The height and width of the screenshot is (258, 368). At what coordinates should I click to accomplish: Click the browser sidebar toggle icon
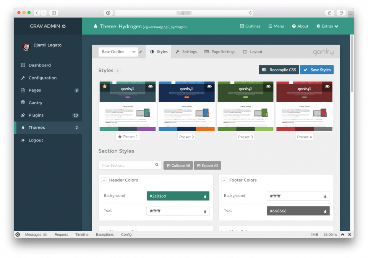54,13
